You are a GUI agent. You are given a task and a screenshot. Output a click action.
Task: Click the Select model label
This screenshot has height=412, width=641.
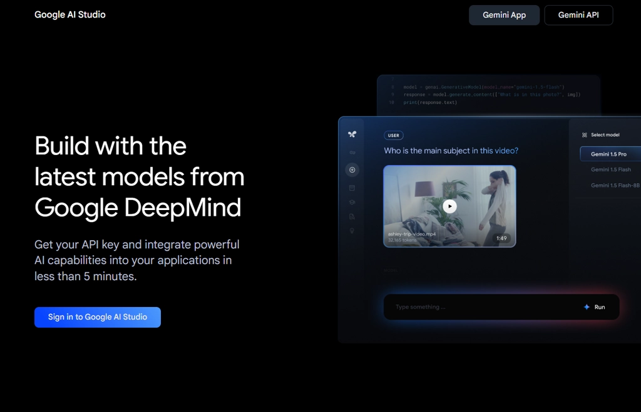[x=605, y=135]
